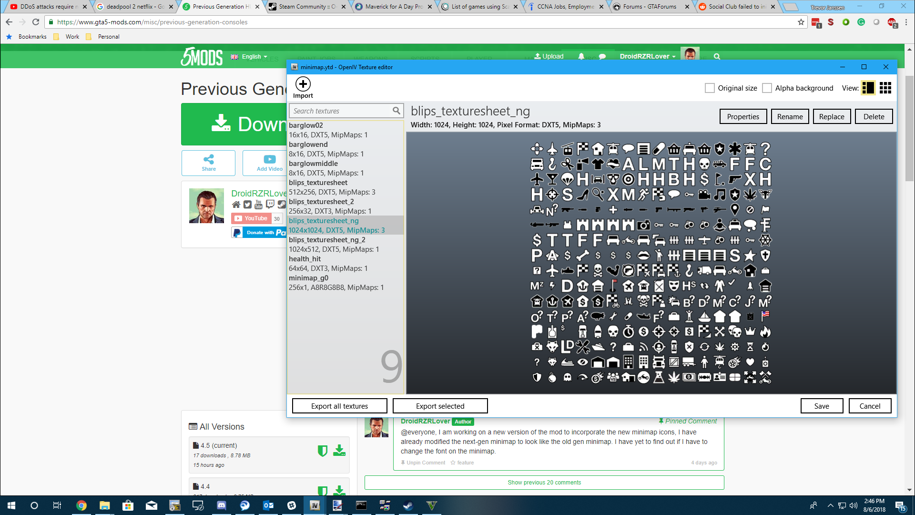Select the search textures input field
This screenshot has height=515, width=915.
point(345,111)
